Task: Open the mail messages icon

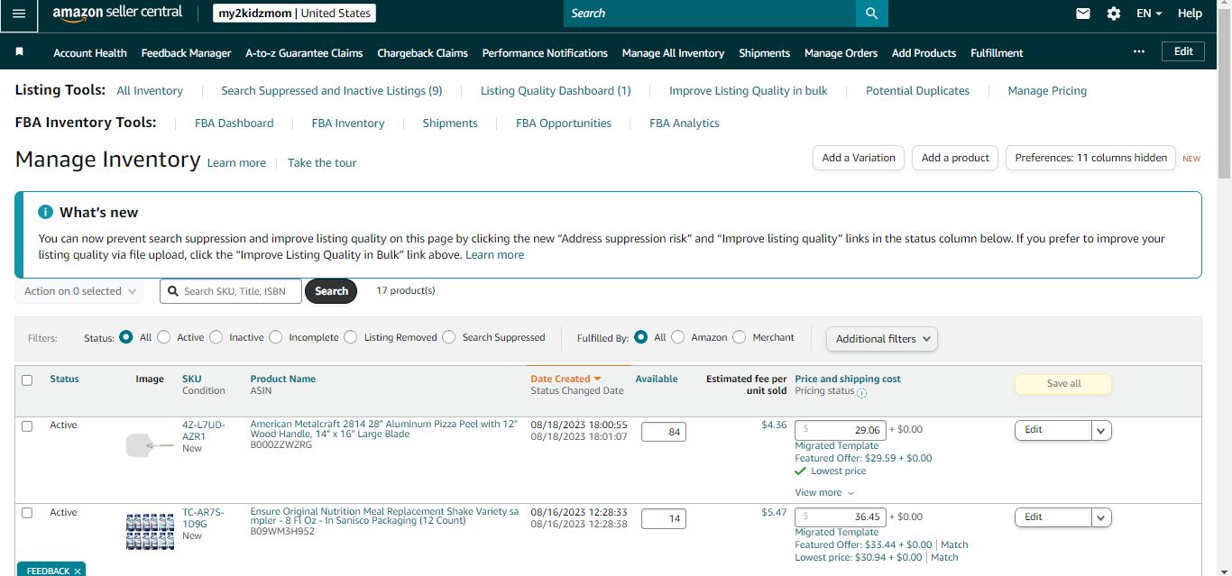Action: point(1083,14)
